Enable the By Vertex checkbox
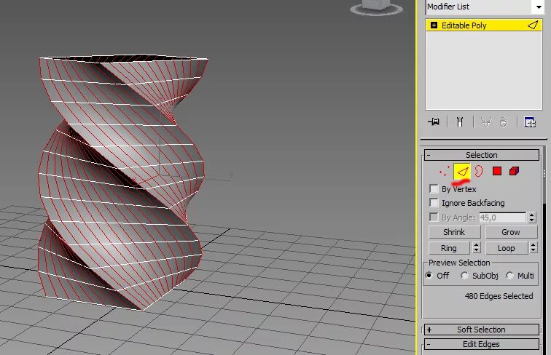This screenshot has height=355, width=551. [434, 188]
